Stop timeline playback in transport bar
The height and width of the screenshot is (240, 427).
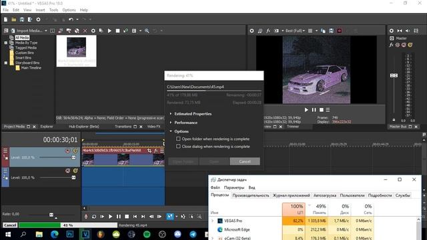pos(127,217)
